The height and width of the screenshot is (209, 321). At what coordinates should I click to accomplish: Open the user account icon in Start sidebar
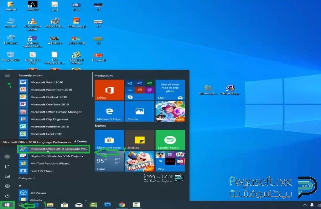tap(7, 157)
